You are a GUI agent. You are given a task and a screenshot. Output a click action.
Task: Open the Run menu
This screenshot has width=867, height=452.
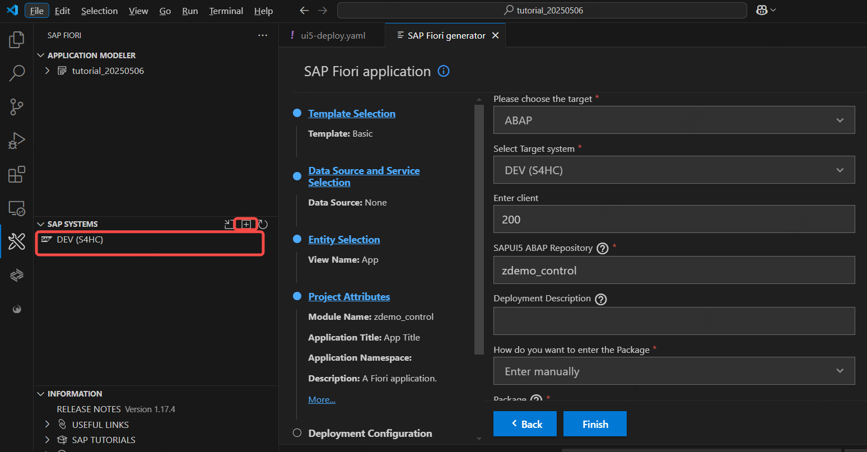tap(190, 11)
